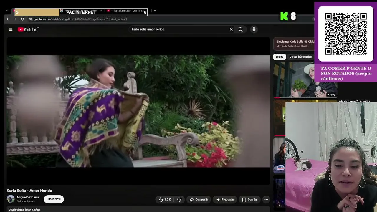Viewport: 377px width, 212px height.
Task: Click the video title 'Karla Sofia - Amor Herido'
Action: tap(29, 191)
